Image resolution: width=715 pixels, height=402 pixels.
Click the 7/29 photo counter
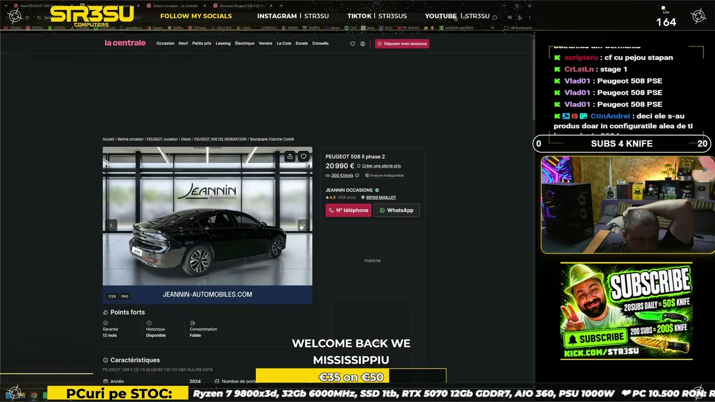[x=112, y=296]
